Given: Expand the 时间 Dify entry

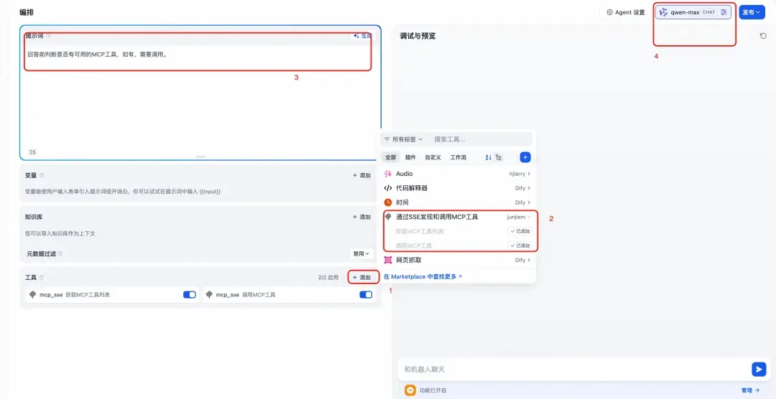Looking at the screenshot, I should pyautogui.click(x=522, y=202).
